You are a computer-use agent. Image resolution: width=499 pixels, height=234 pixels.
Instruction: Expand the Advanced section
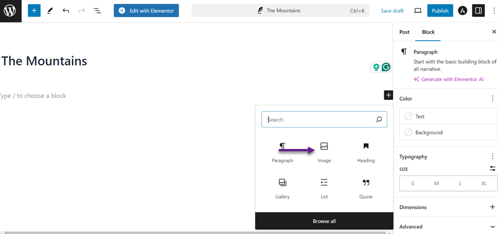492,227
